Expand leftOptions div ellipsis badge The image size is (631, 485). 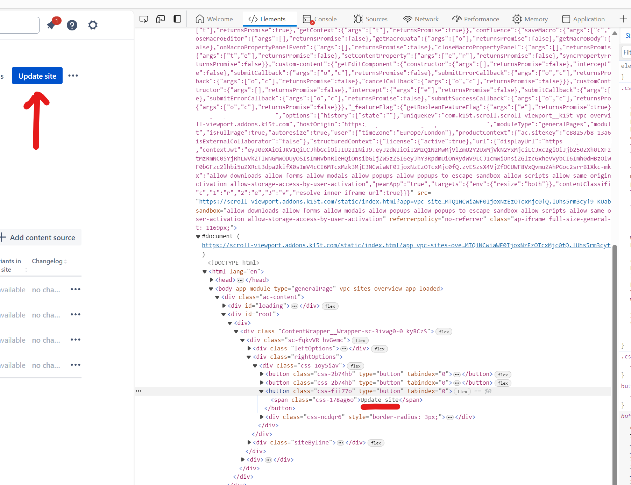coord(344,349)
